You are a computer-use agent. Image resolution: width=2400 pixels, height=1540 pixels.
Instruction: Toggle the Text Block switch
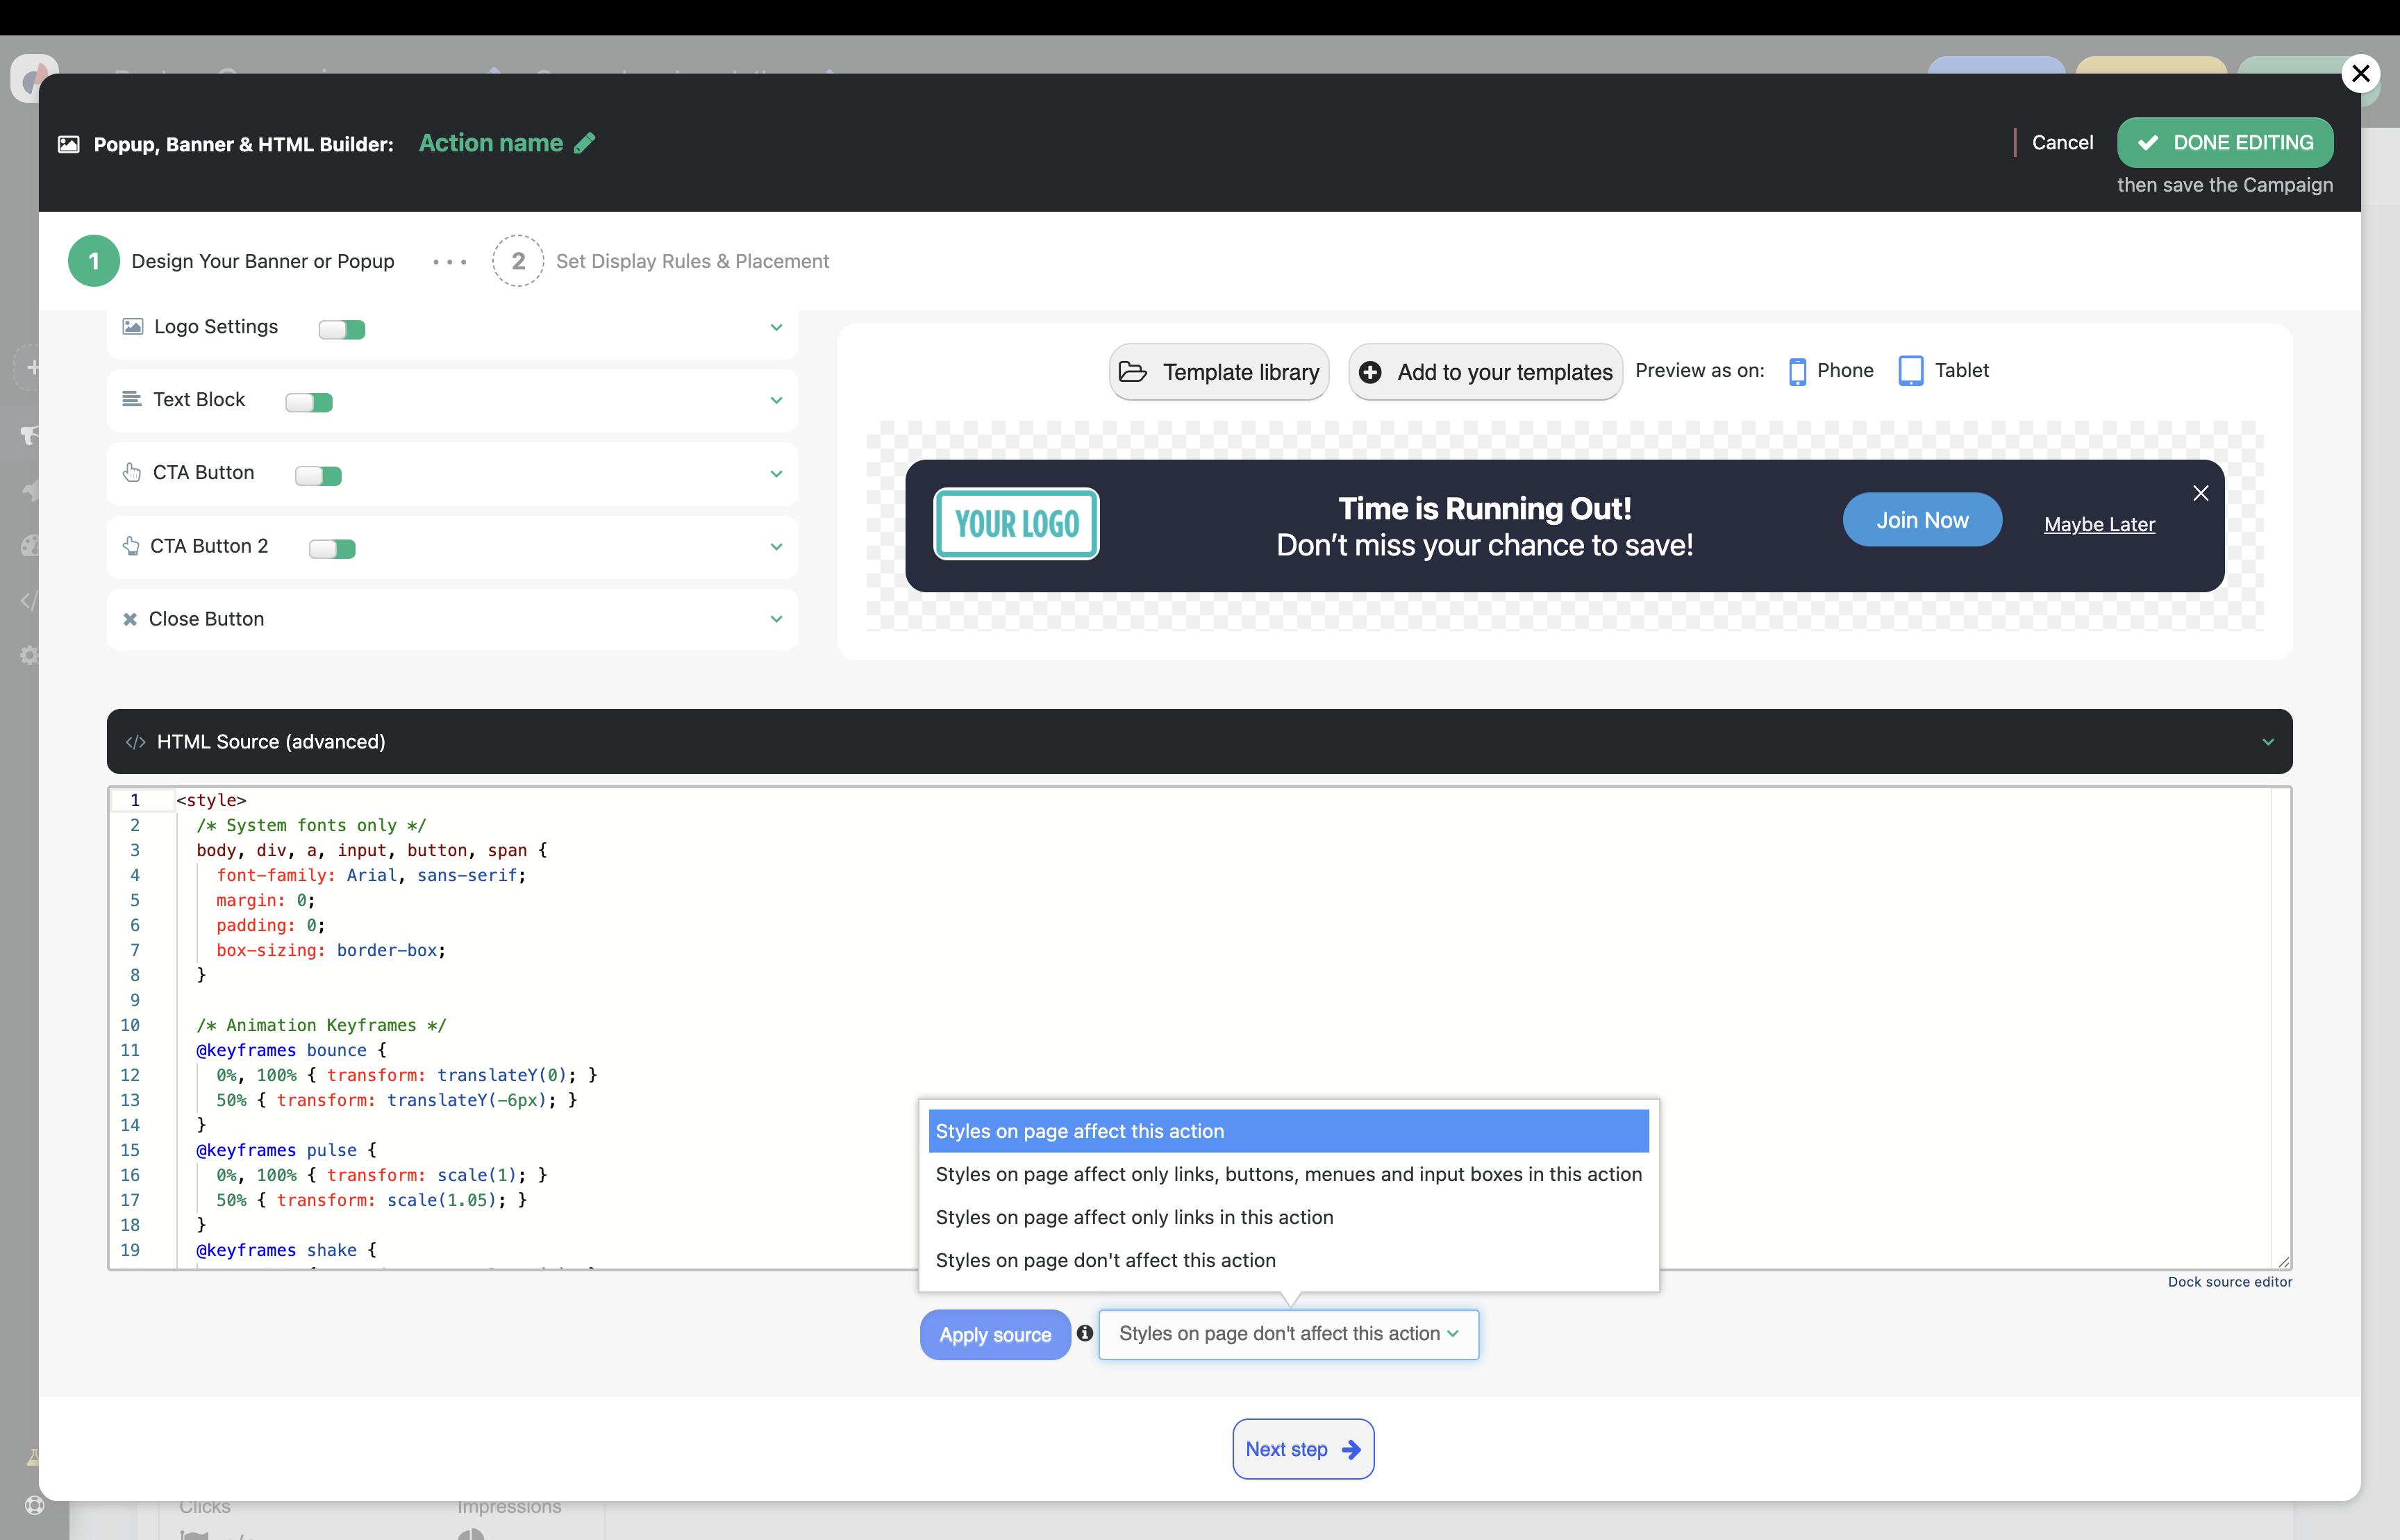[309, 402]
